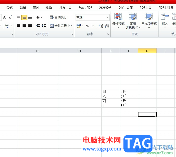Decrease font size with the small A icon
The width and height of the screenshot is (176, 157).
click(x=10, y=17)
